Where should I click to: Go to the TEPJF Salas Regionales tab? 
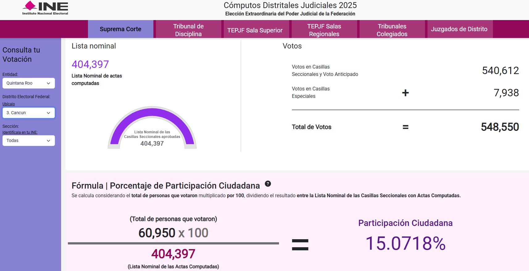pos(324,30)
